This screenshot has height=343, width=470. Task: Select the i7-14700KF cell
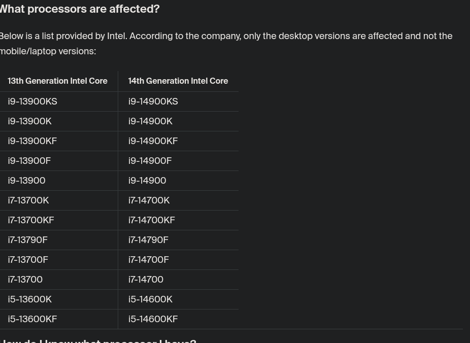tap(152, 220)
